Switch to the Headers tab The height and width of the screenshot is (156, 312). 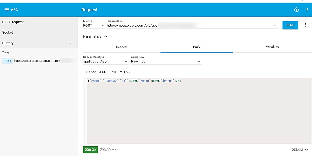coord(122,47)
